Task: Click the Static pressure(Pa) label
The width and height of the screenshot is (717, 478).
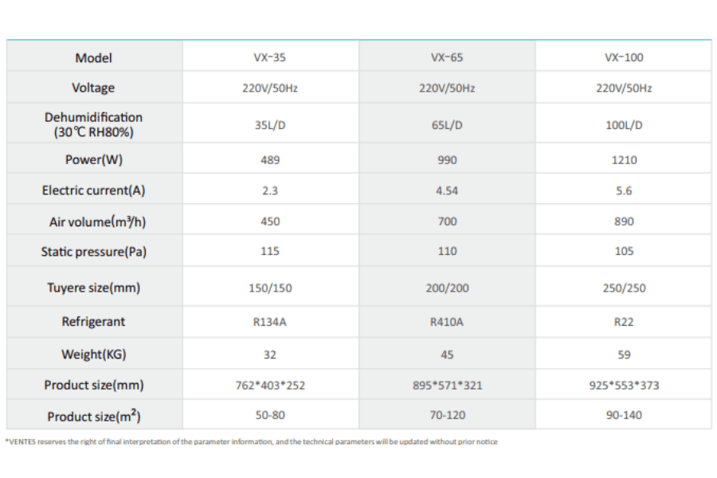Action: pyautogui.click(x=94, y=252)
